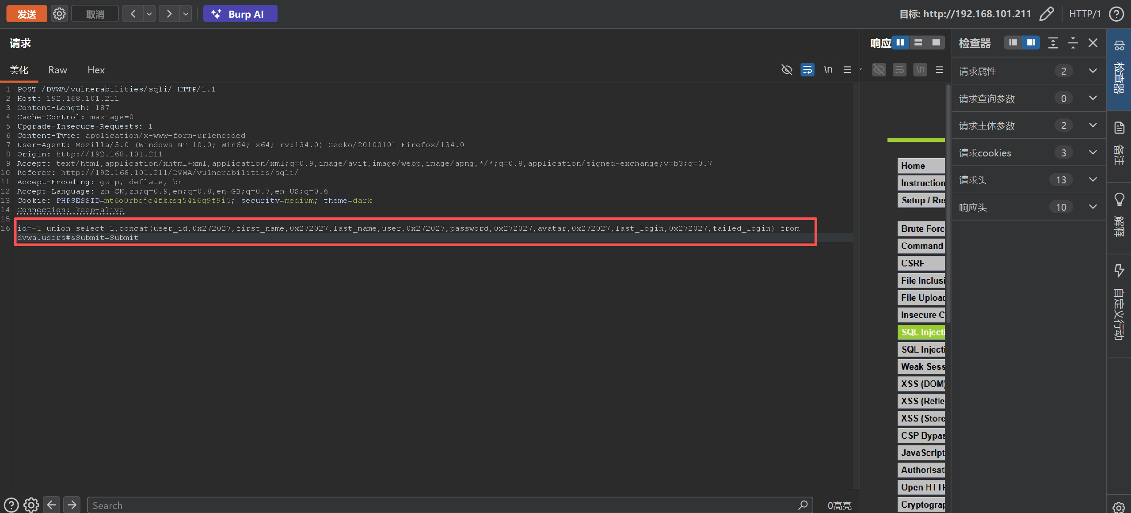Viewport: 1131px width, 513px height.
Task: Select combined tab request/response layout
Action: click(936, 42)
